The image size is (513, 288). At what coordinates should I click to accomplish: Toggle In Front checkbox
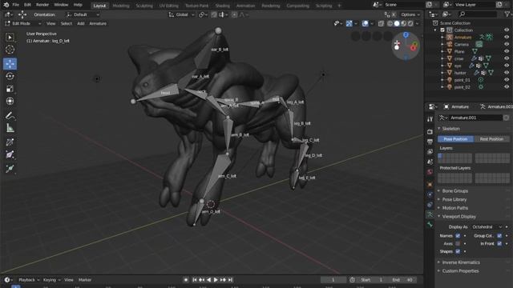click(499, 243)
